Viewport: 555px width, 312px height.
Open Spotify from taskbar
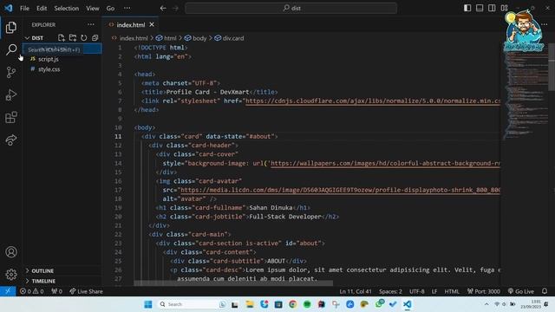point(307,304)
